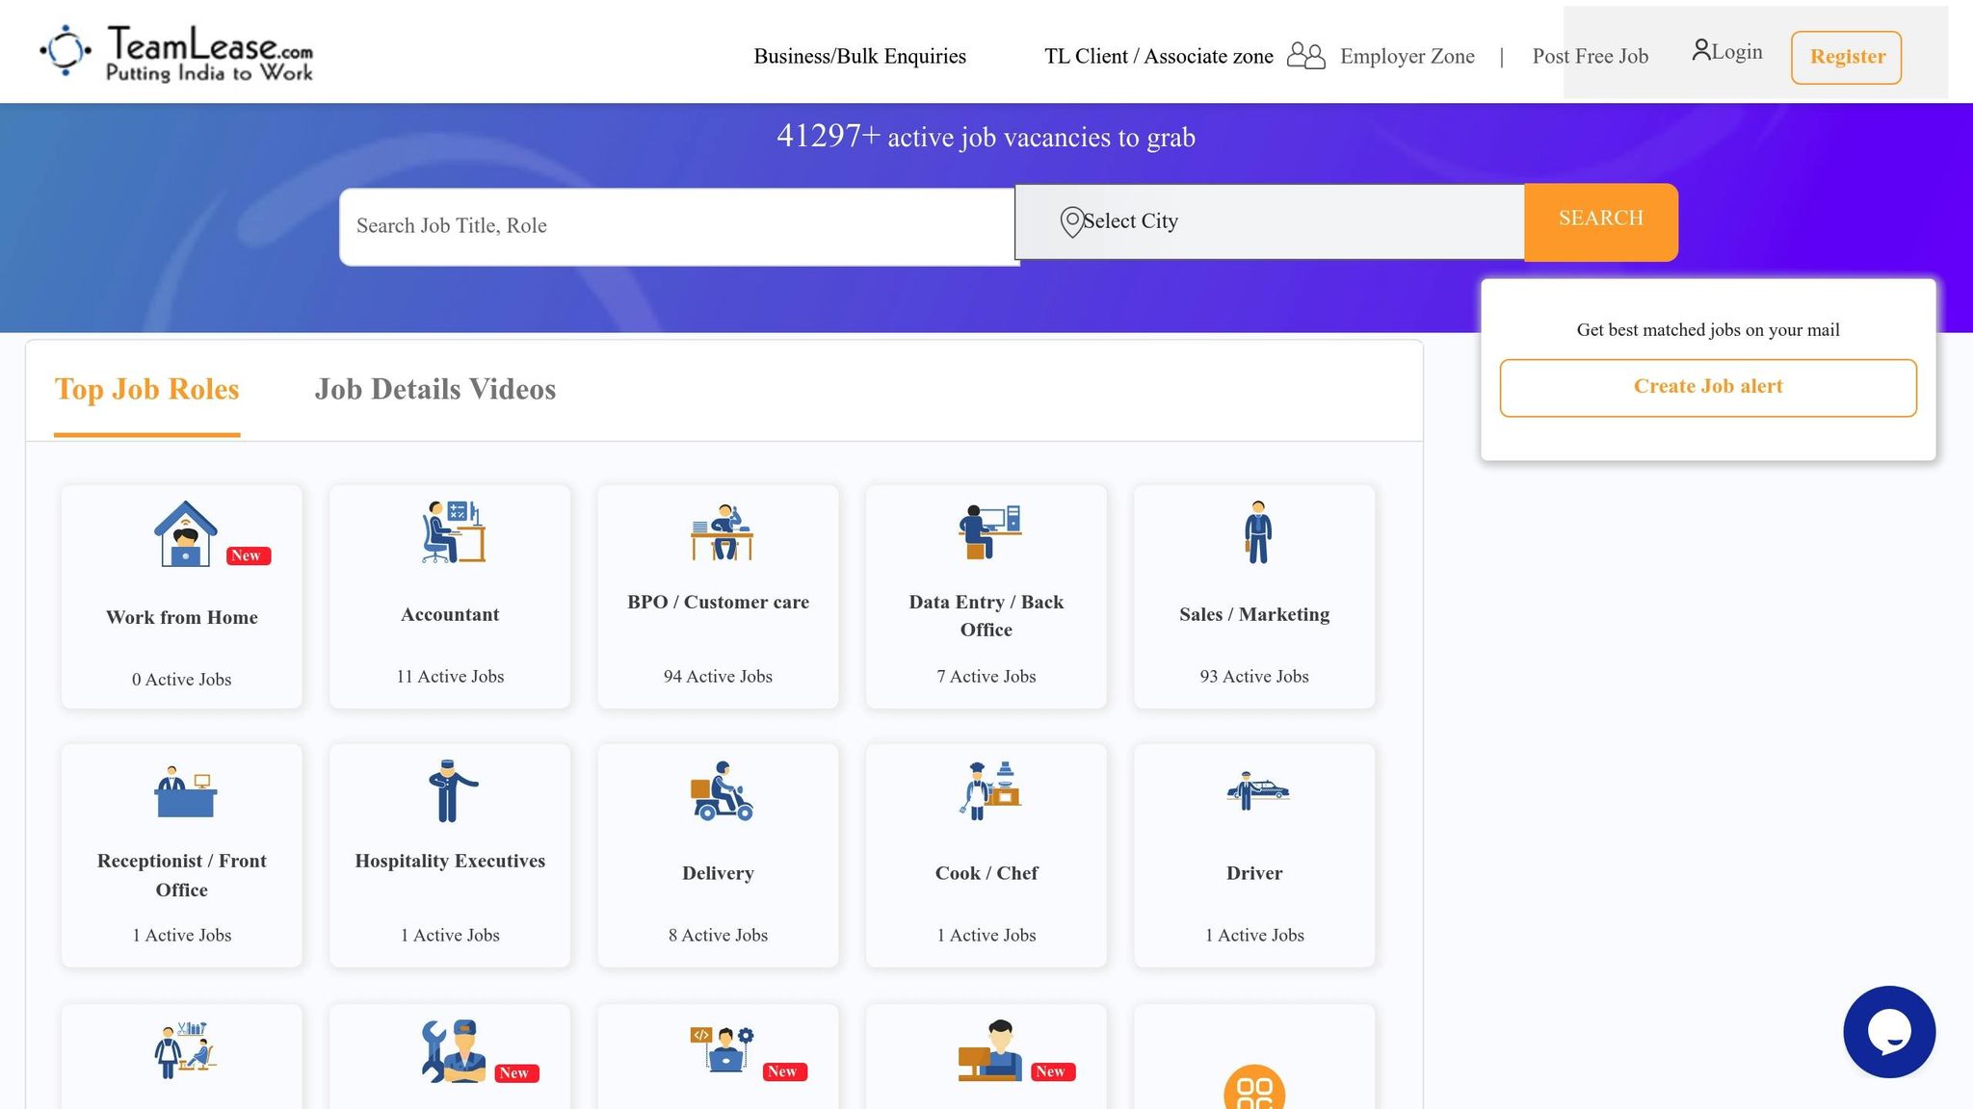Open the Work from Home job card title
The image size is (1973, 1109).
click(x=182, y=617)
